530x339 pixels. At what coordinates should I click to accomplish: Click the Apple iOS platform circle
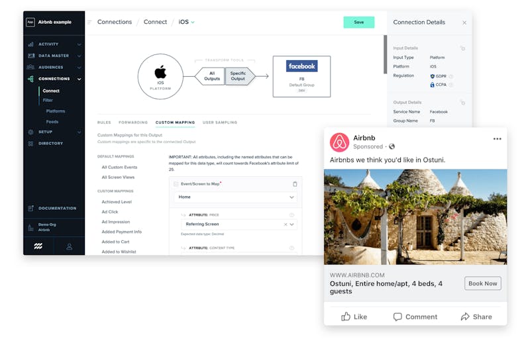160,77
